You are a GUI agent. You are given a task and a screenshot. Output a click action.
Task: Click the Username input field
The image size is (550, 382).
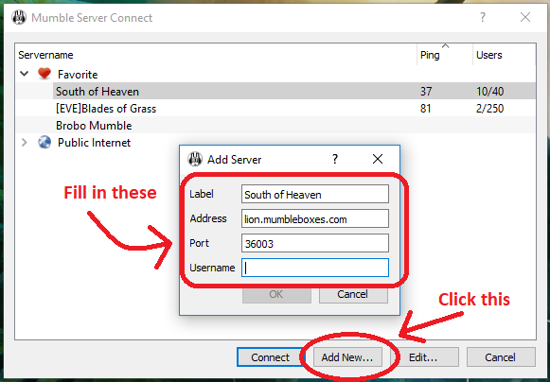pyautogui.click(x=315, y=268)
